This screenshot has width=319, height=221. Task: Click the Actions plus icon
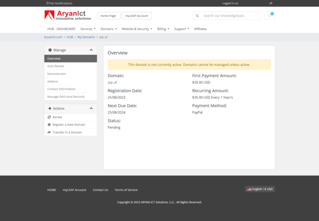[x=50, y=108]
